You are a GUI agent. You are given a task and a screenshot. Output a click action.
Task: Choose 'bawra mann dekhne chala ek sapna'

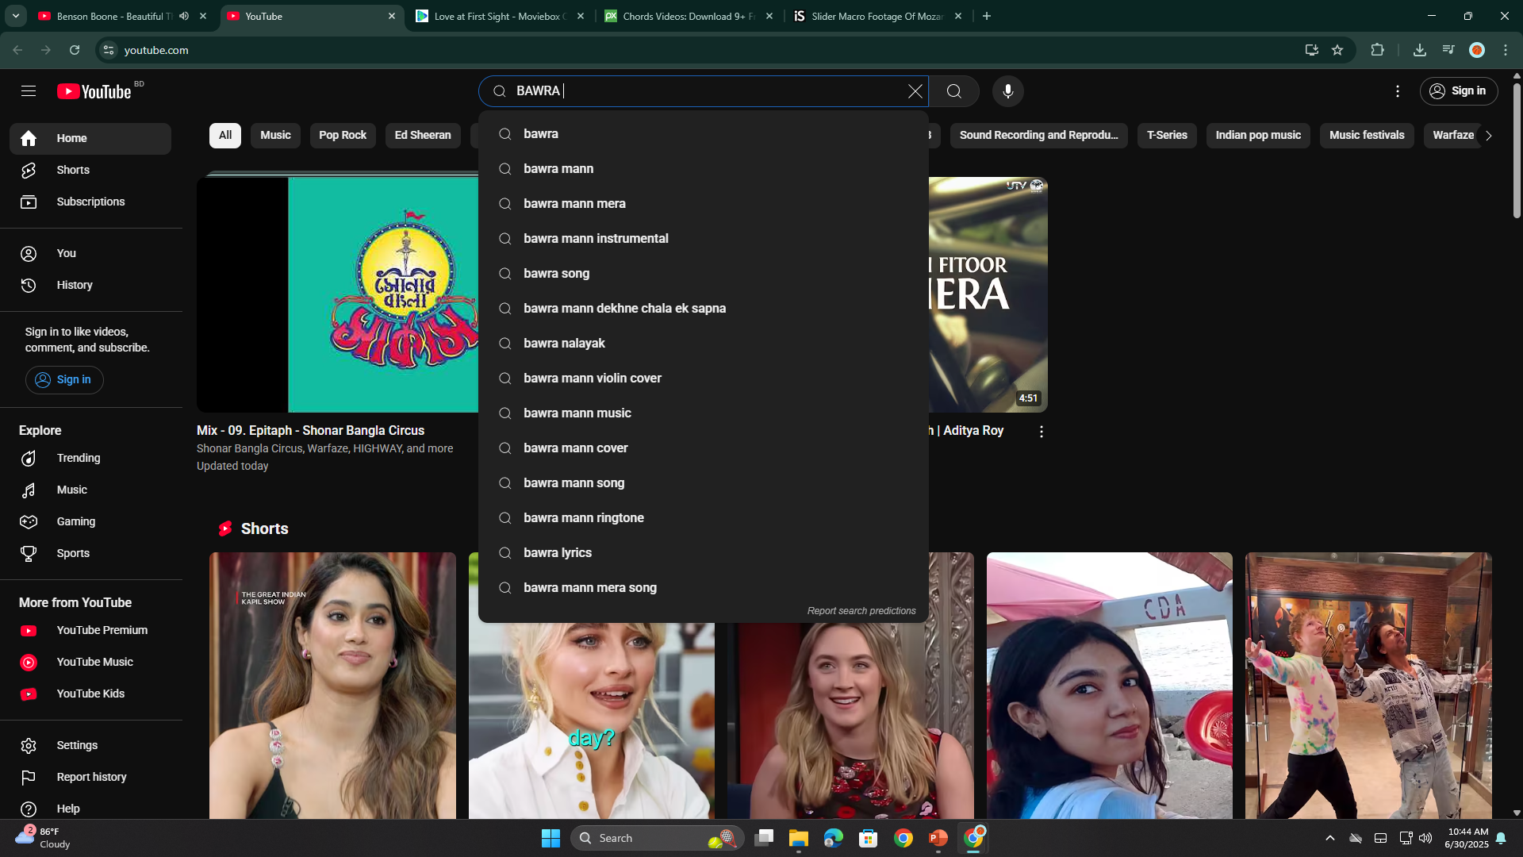click(x=703, y=309)
